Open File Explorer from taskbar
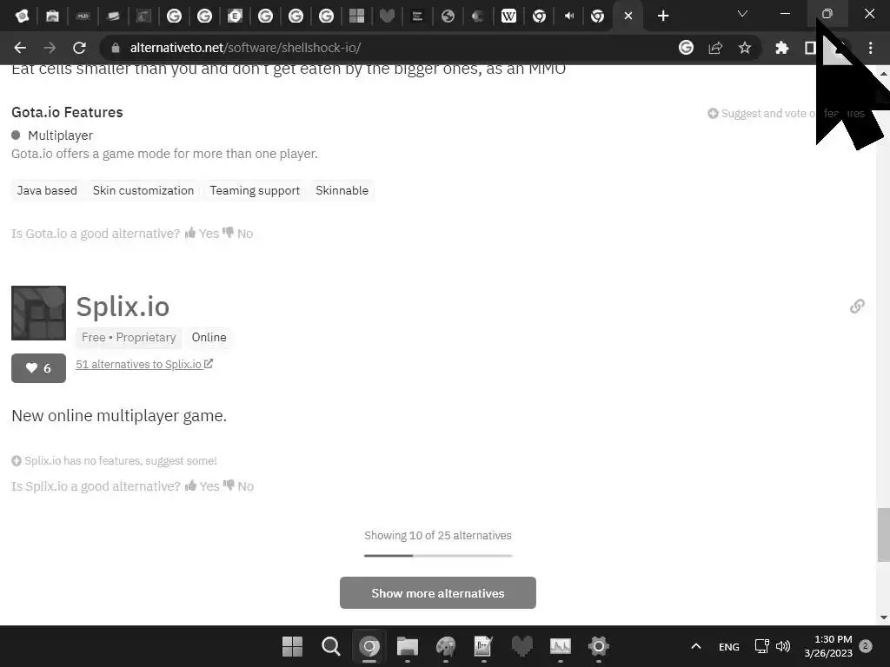This screenshot has height=667, width=890. click(407, 646)
